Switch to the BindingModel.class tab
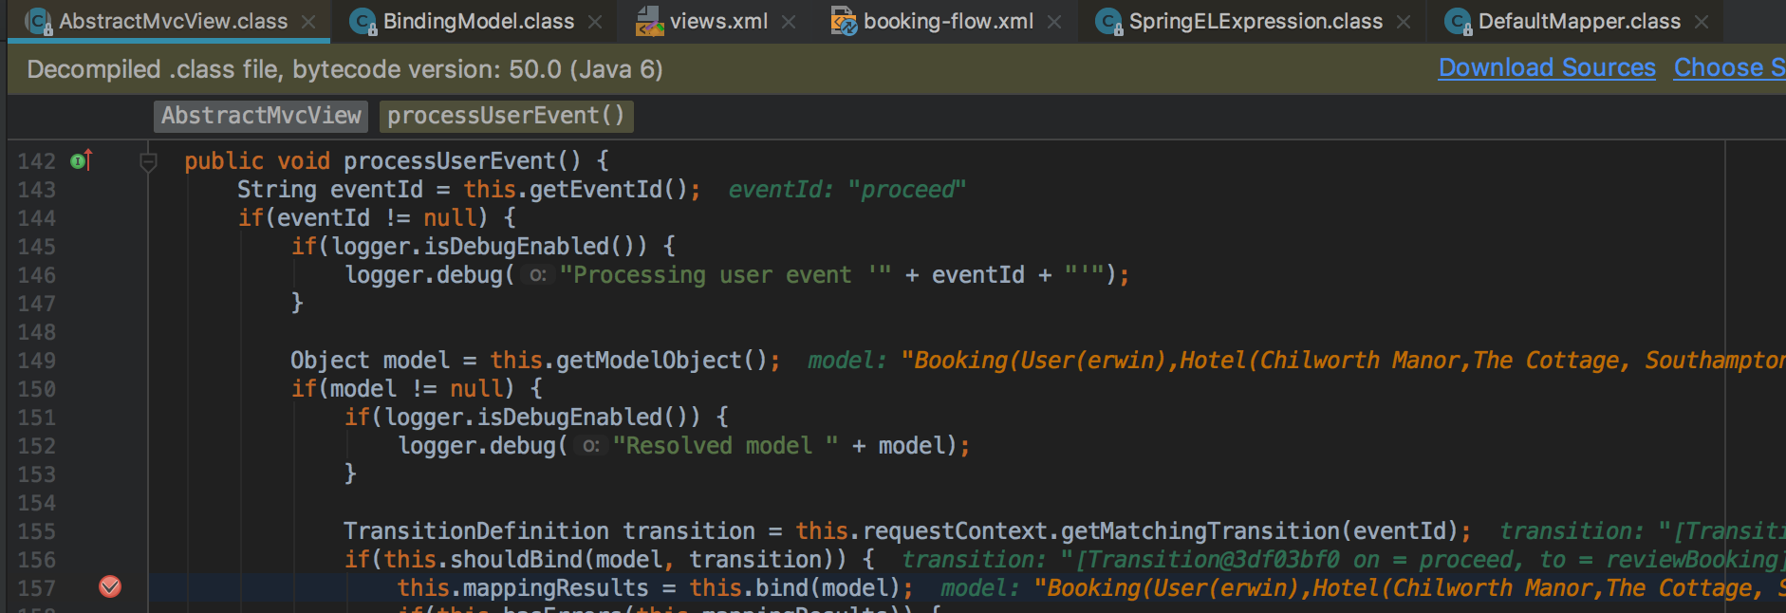The width and height of the screenshot is (1786, 613). click(478, 21)
